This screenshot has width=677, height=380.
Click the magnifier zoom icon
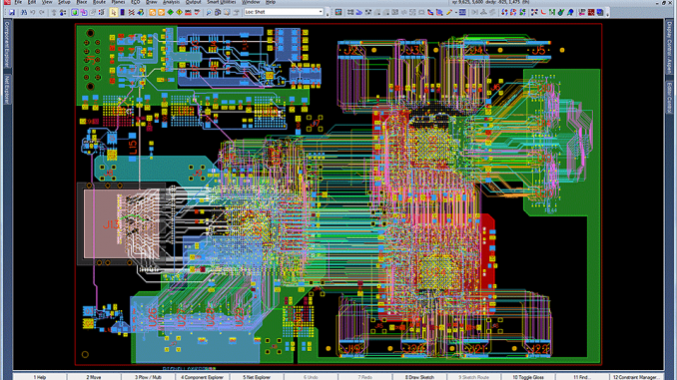[x=209, y=12]
